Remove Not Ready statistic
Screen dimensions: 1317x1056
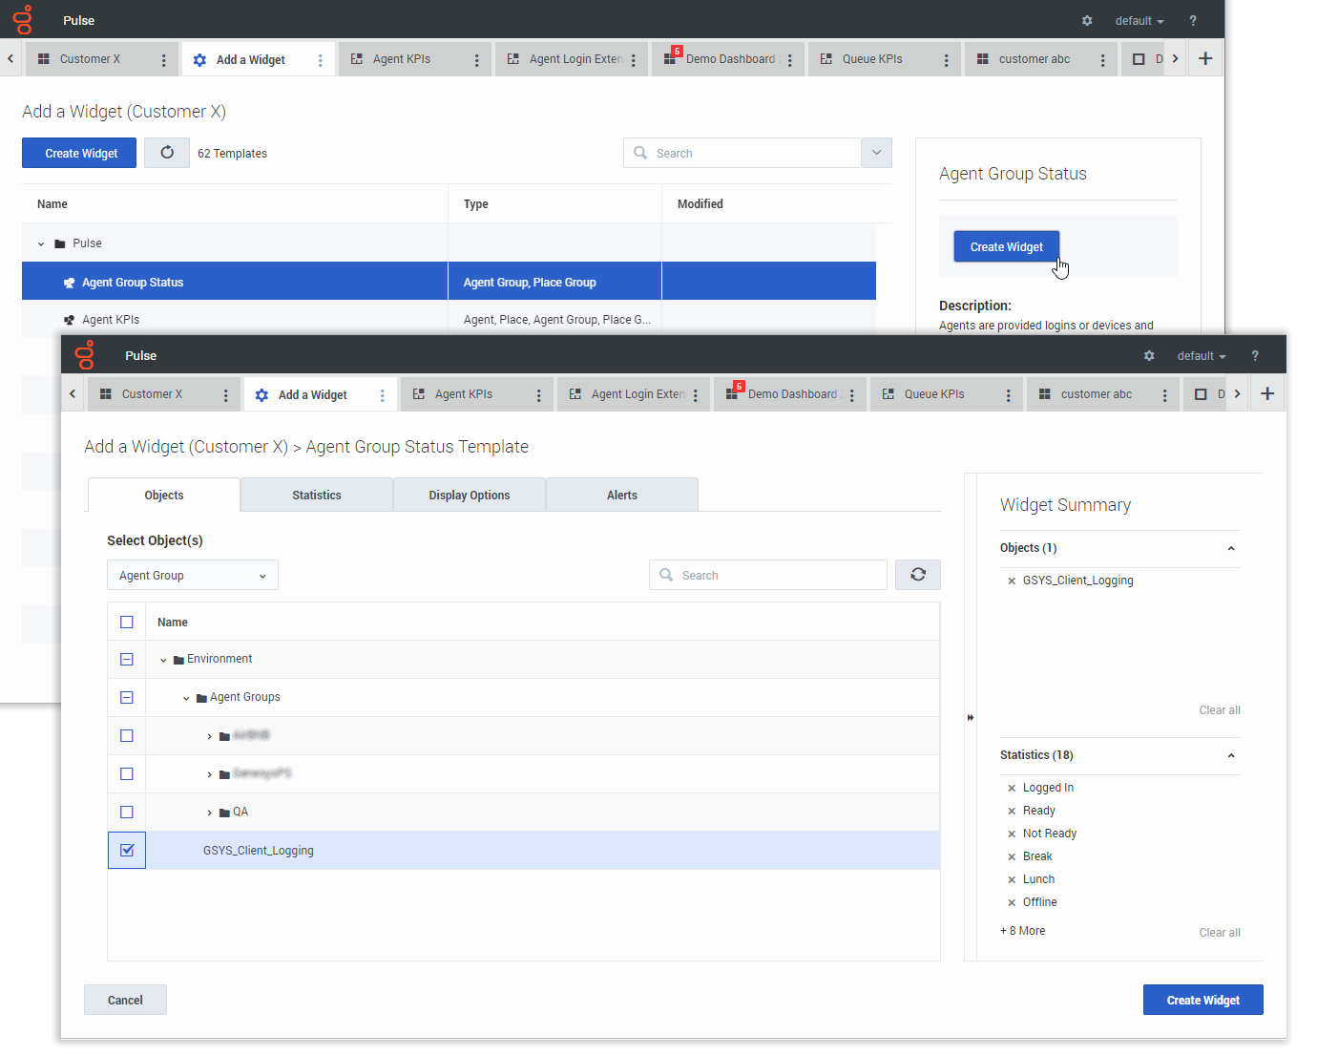point(1012,834)
